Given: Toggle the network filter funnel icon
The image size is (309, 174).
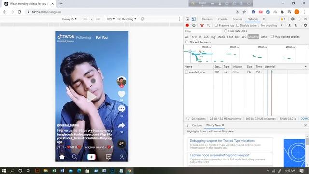Looking at the screenshot, I should pyautogui.click(x=202, y=25).
